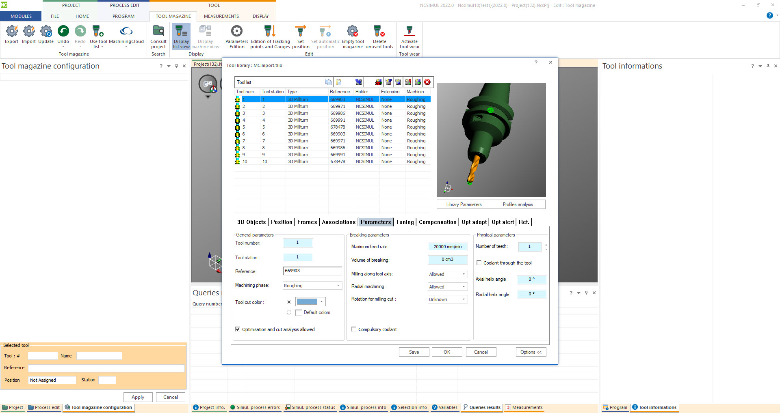780x413 pixels.
Task: Click the Profiles analysis button
Action: pyautogui.click(x=518, y=204)
